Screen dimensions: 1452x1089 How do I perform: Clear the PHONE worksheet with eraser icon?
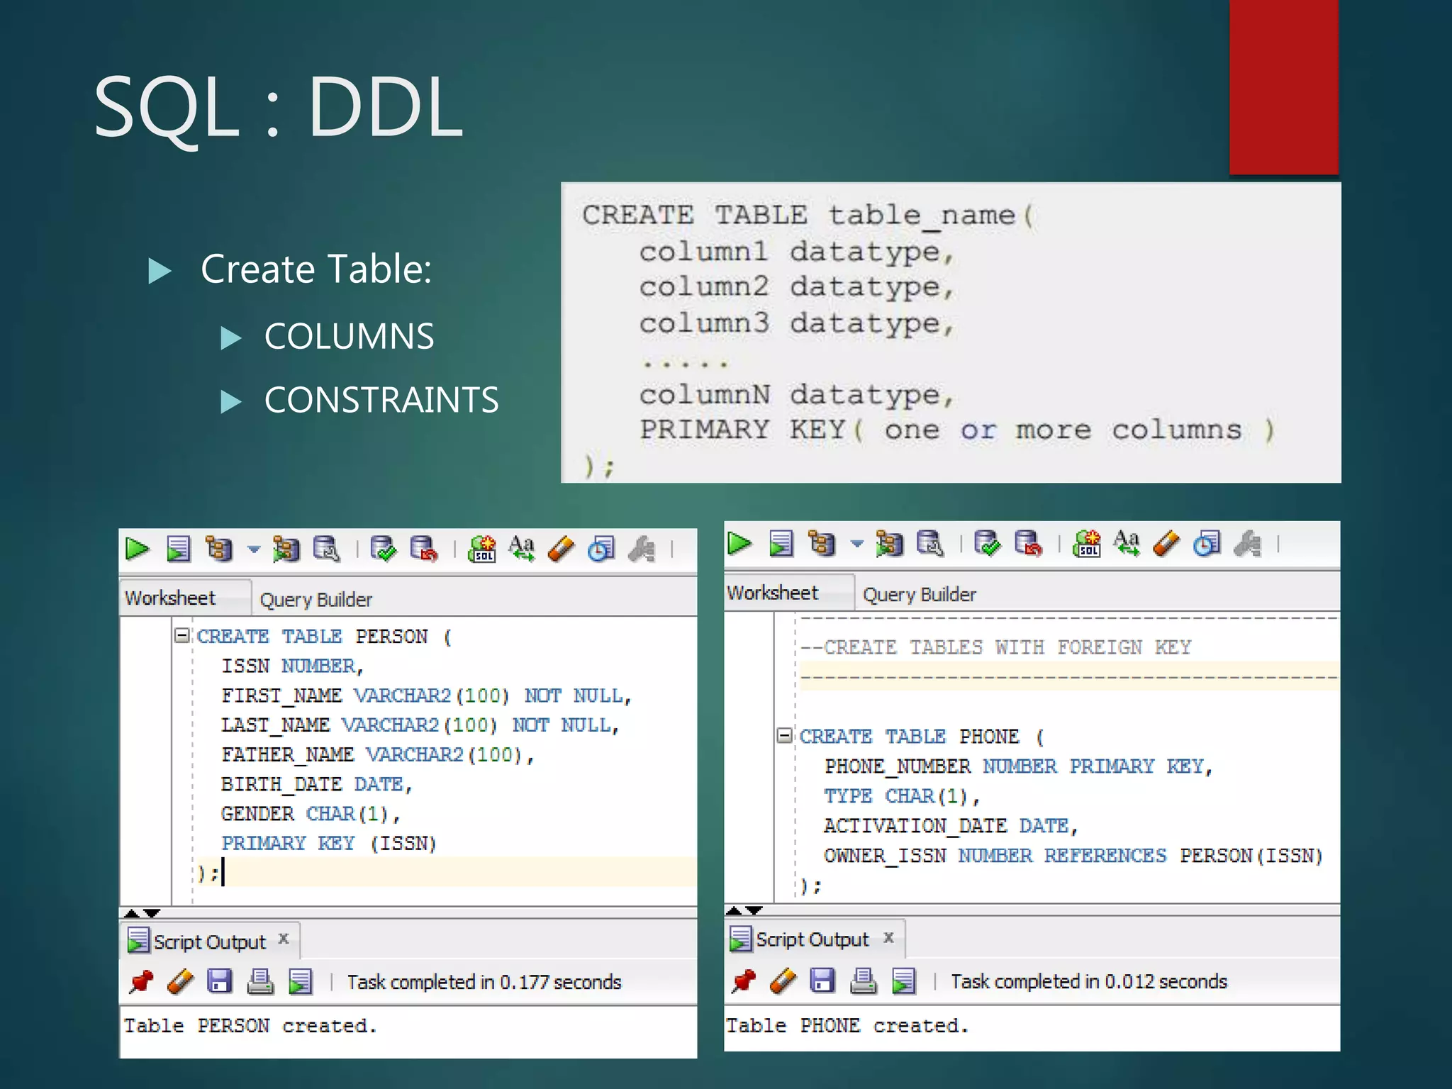(1166, 544)
